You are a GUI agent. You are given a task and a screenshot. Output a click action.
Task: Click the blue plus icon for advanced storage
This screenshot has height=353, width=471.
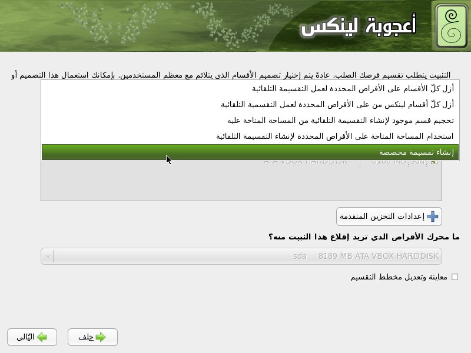coord(433,217)
